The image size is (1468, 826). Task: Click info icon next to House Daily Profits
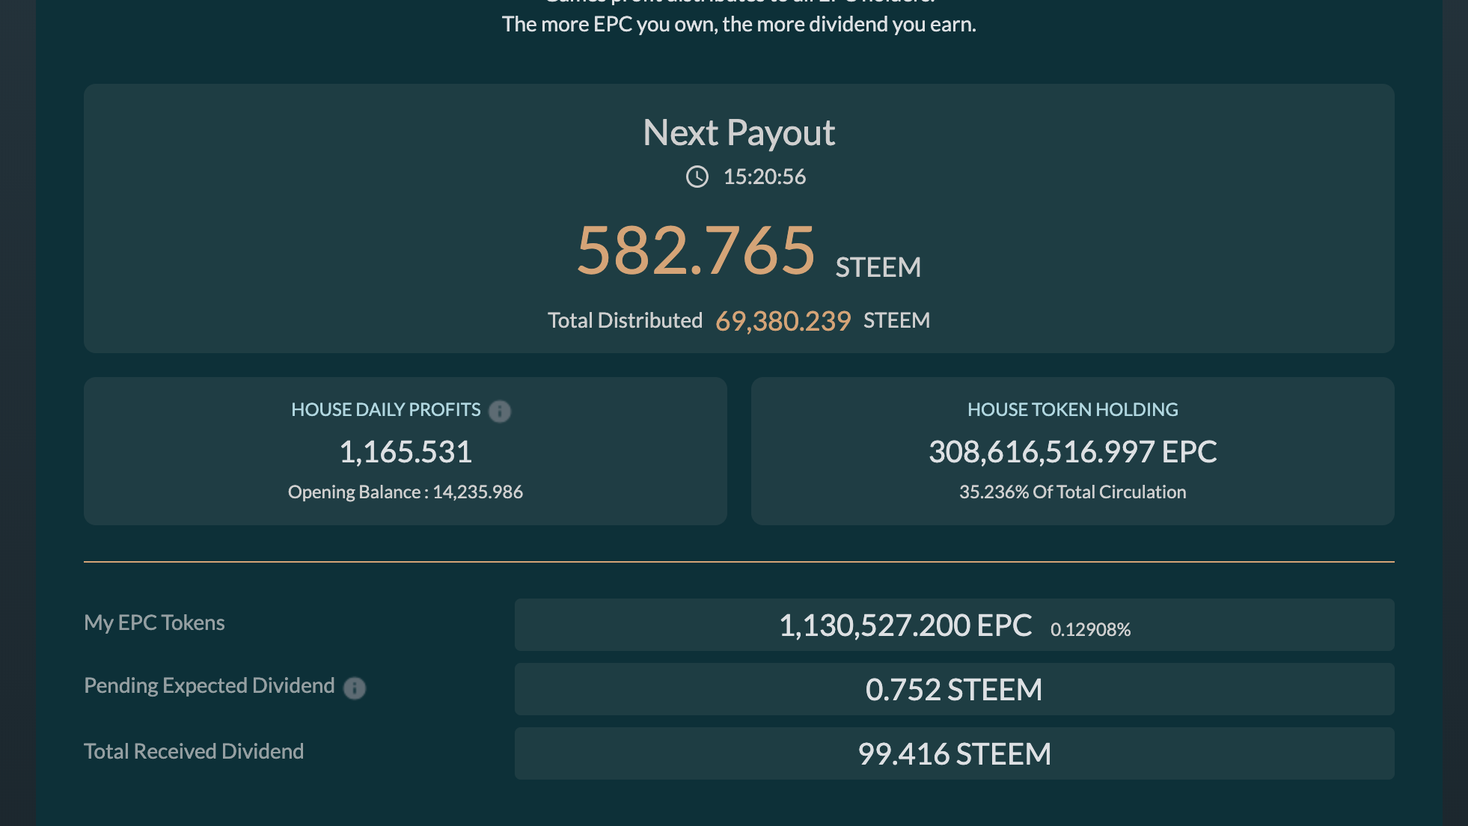click(499, 411)
